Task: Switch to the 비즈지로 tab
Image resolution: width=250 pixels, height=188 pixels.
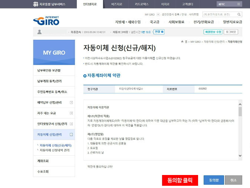Action: pyautogui.click(x=117, y=4)
